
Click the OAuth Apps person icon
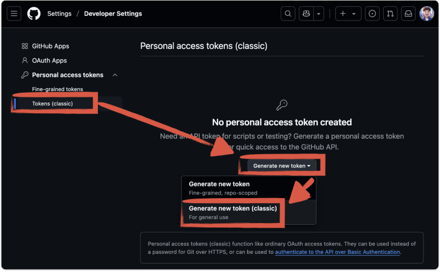pos(24,60)
